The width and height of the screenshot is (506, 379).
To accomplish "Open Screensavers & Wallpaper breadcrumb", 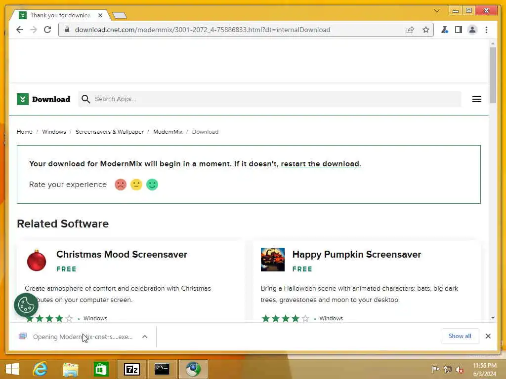I will tap(109, 132).
